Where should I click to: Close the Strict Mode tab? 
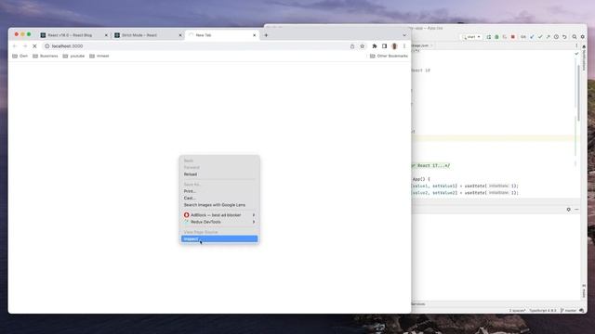[x=180, y=35]
